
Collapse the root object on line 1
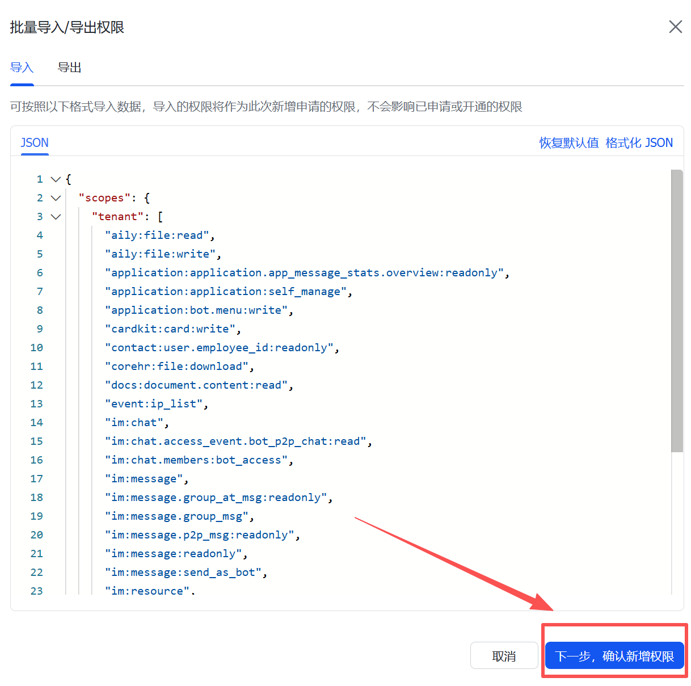click(56, 179)
